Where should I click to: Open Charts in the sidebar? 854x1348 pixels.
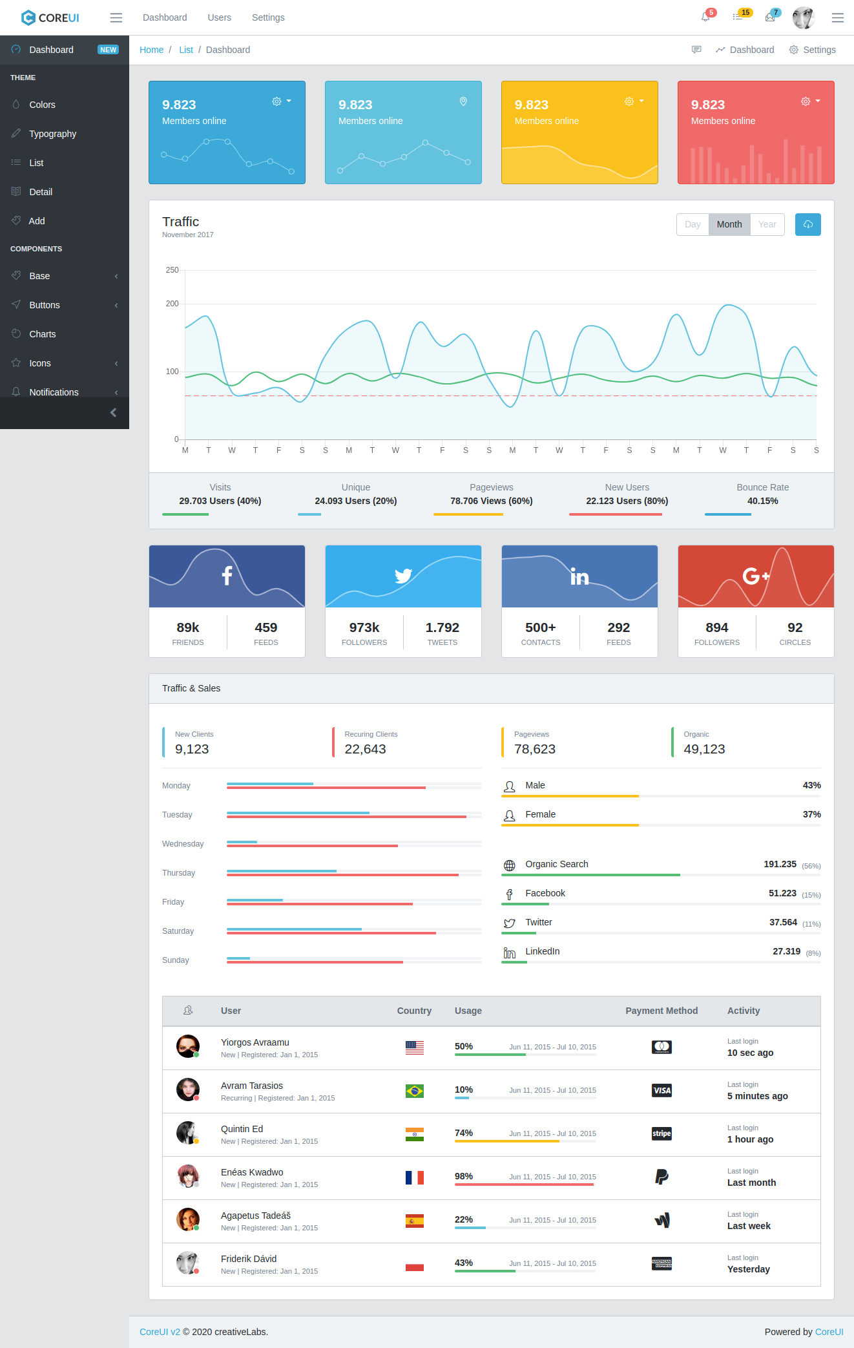[x=65, y=334]
